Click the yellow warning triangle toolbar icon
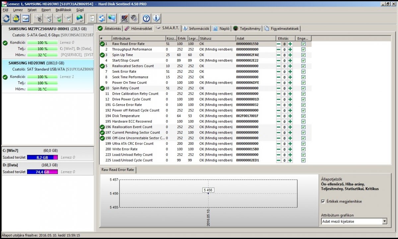 click(16, 18)
